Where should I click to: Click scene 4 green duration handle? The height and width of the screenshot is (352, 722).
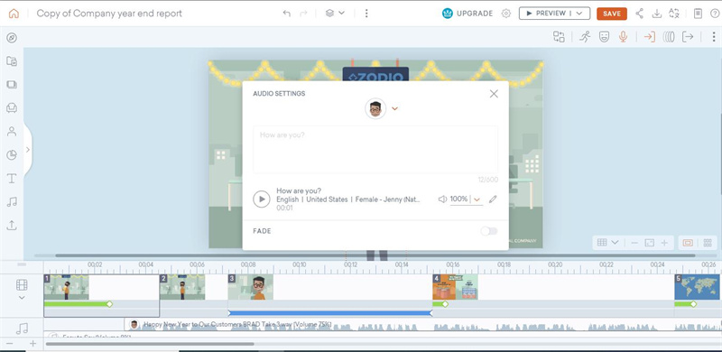(445, 304)
